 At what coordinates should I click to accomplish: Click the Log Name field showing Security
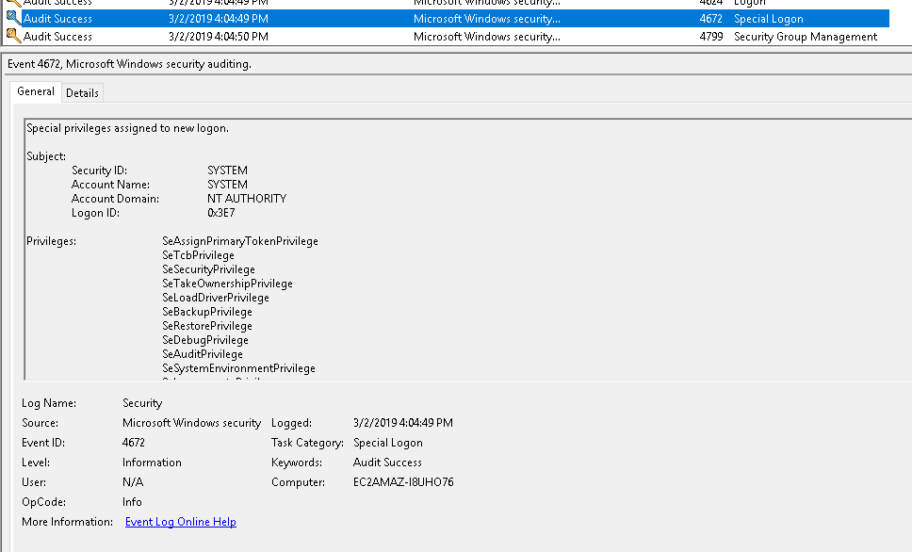[x=142, y=403]
